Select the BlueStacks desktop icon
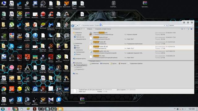 point(43,26)
